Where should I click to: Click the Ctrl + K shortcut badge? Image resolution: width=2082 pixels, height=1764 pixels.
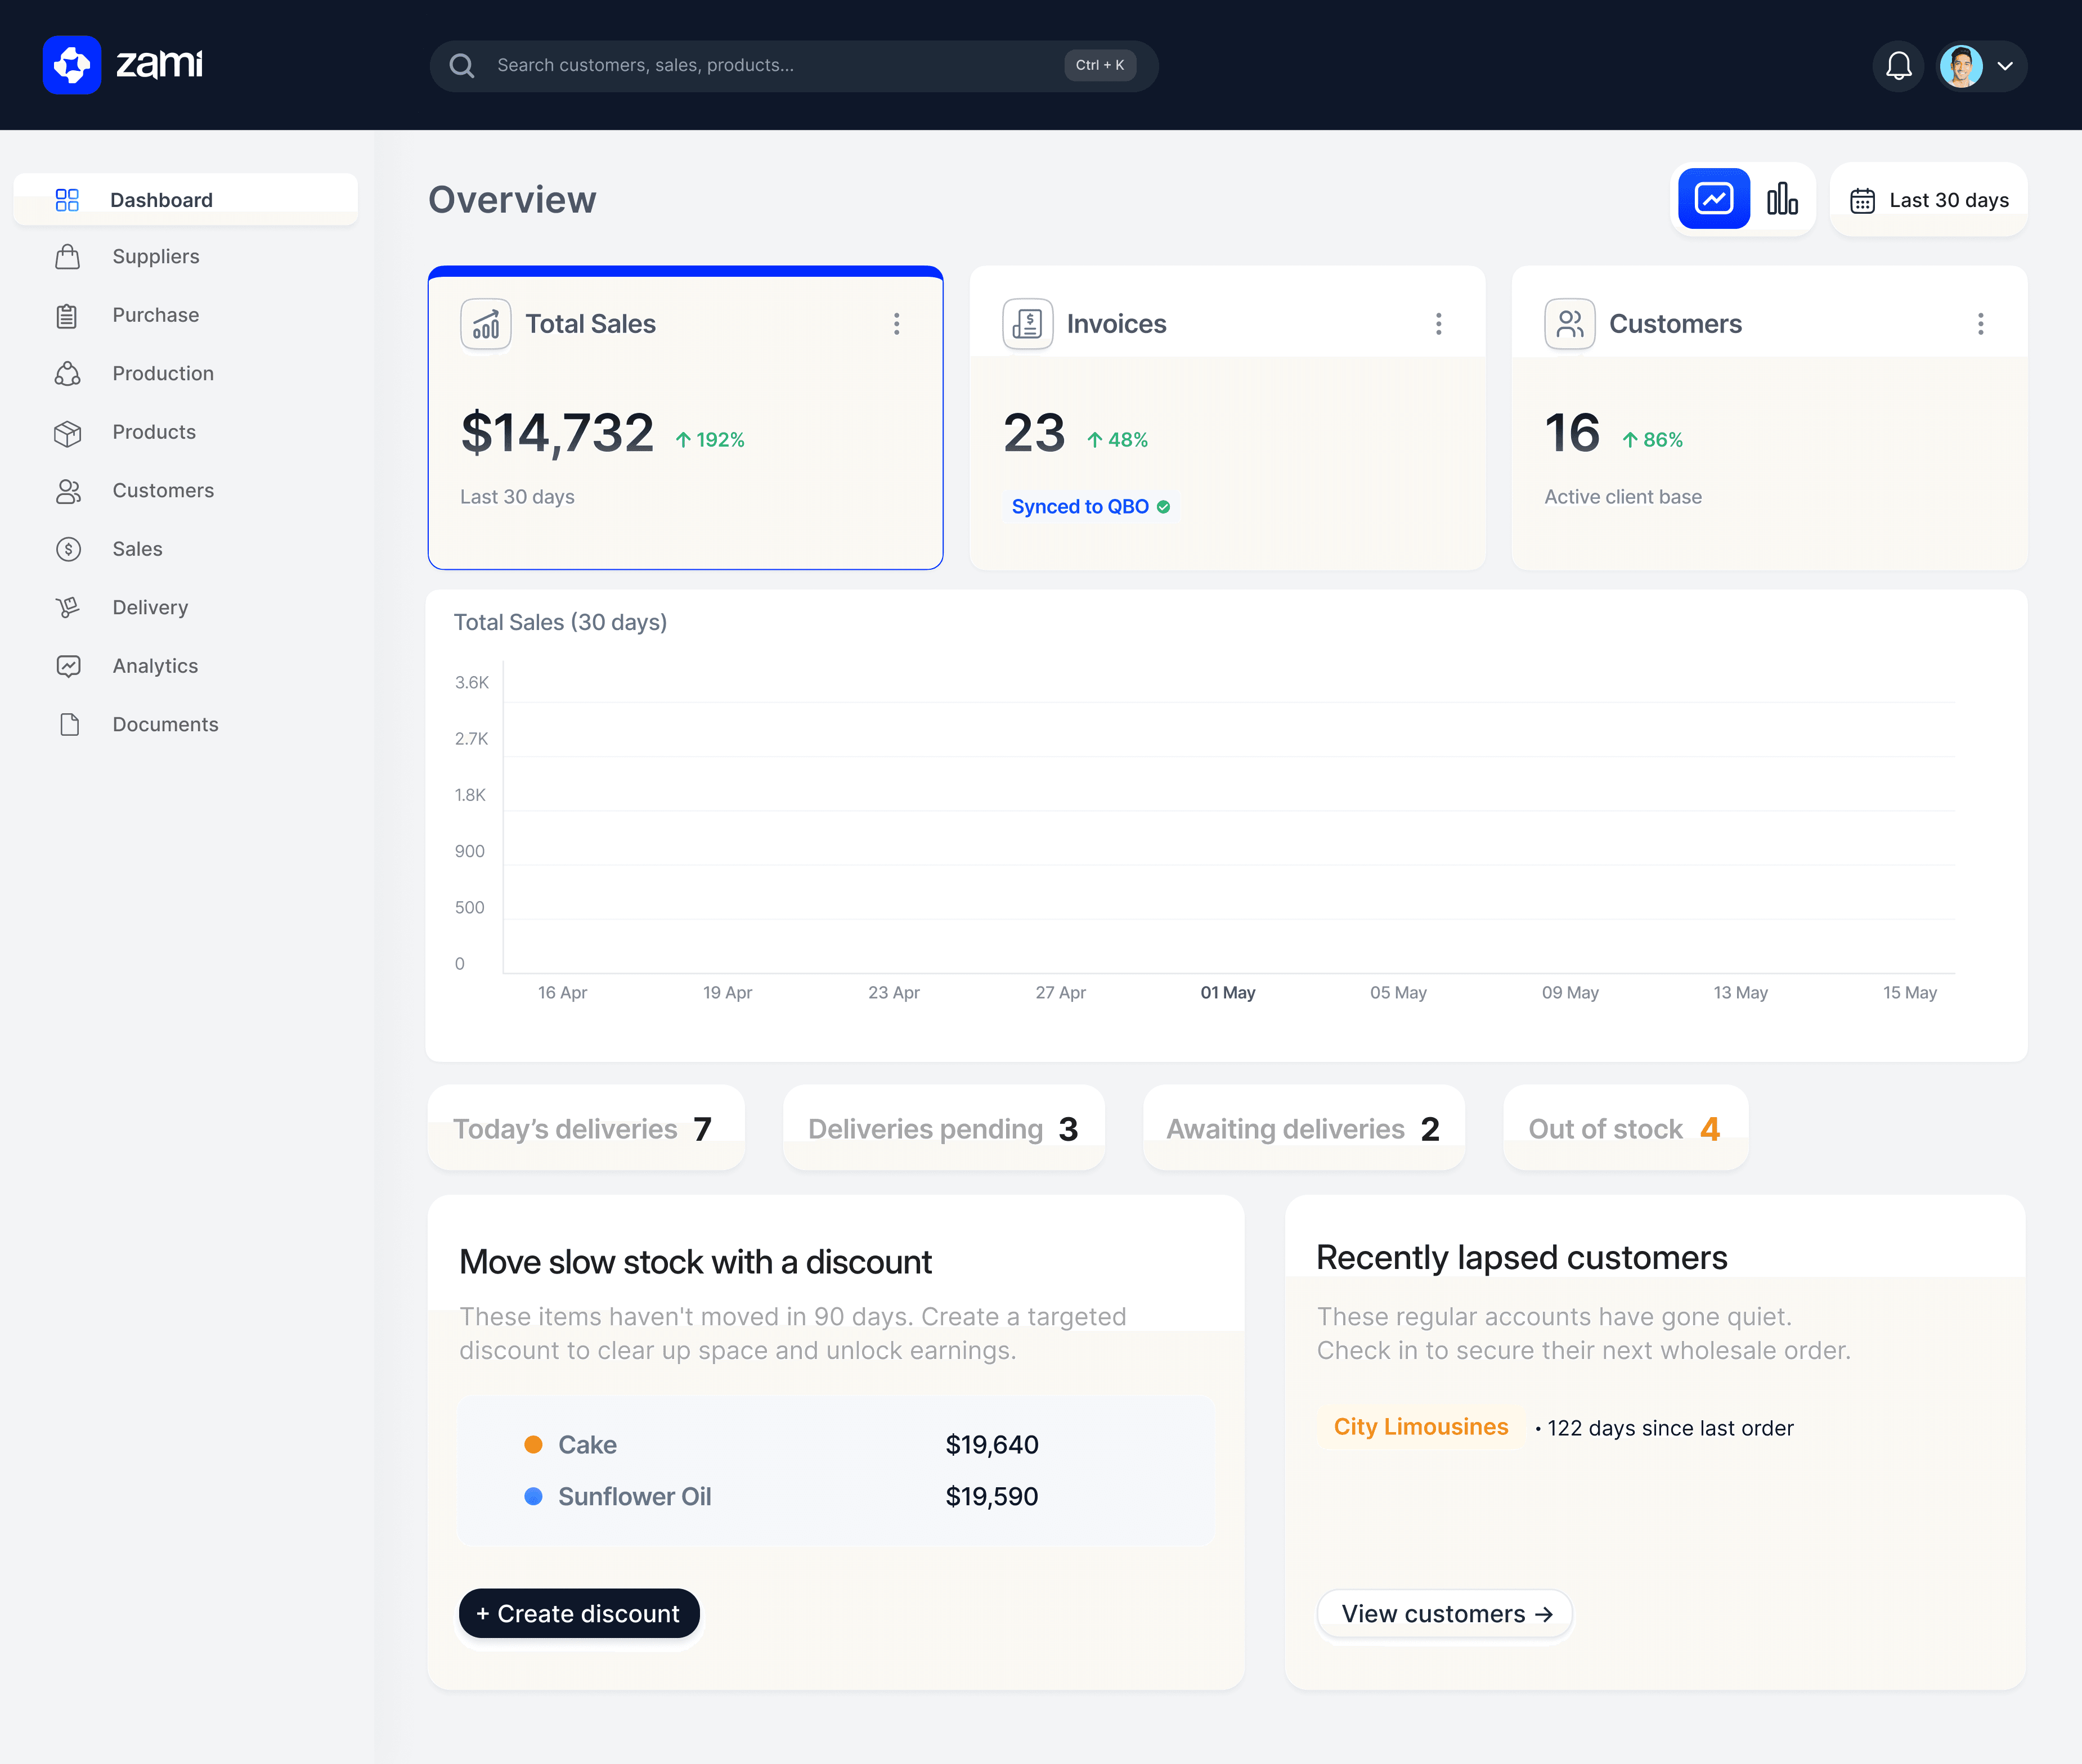tap(1100, 65)
